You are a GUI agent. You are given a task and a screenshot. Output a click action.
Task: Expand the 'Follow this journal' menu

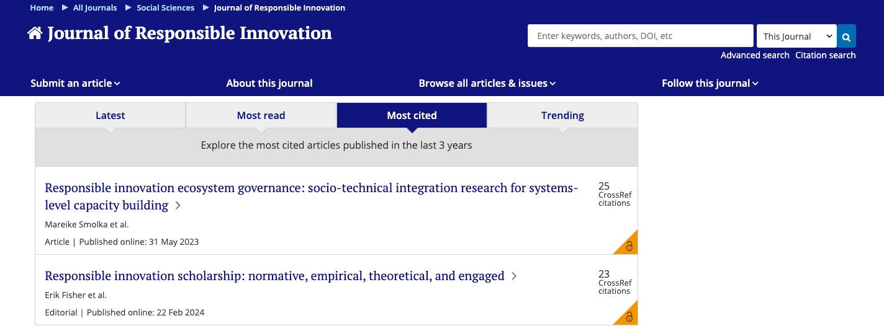point(710,83)
